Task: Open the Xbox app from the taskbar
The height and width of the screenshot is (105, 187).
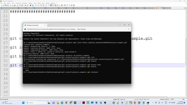Action: (88, 103)
